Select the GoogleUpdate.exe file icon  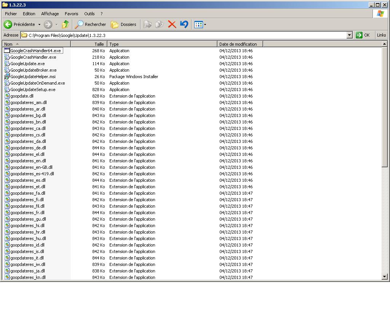[7, 64]
